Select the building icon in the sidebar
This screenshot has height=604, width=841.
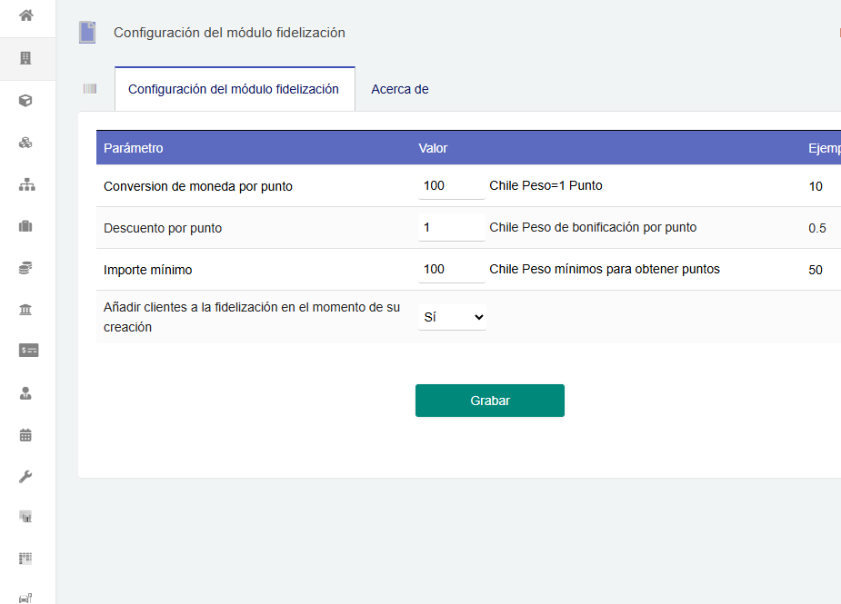[x=26, y=58]
